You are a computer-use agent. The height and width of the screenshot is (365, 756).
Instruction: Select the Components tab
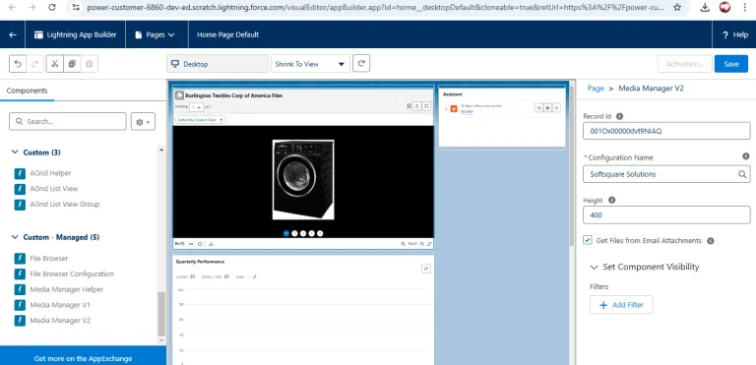tap(27, 91)
